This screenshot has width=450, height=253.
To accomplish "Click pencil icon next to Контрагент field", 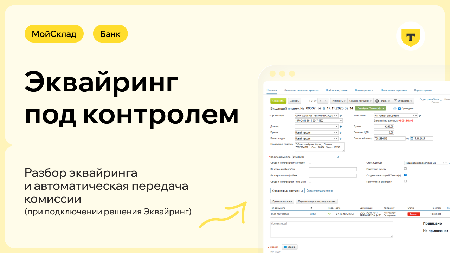I will [x=420, y=116].
